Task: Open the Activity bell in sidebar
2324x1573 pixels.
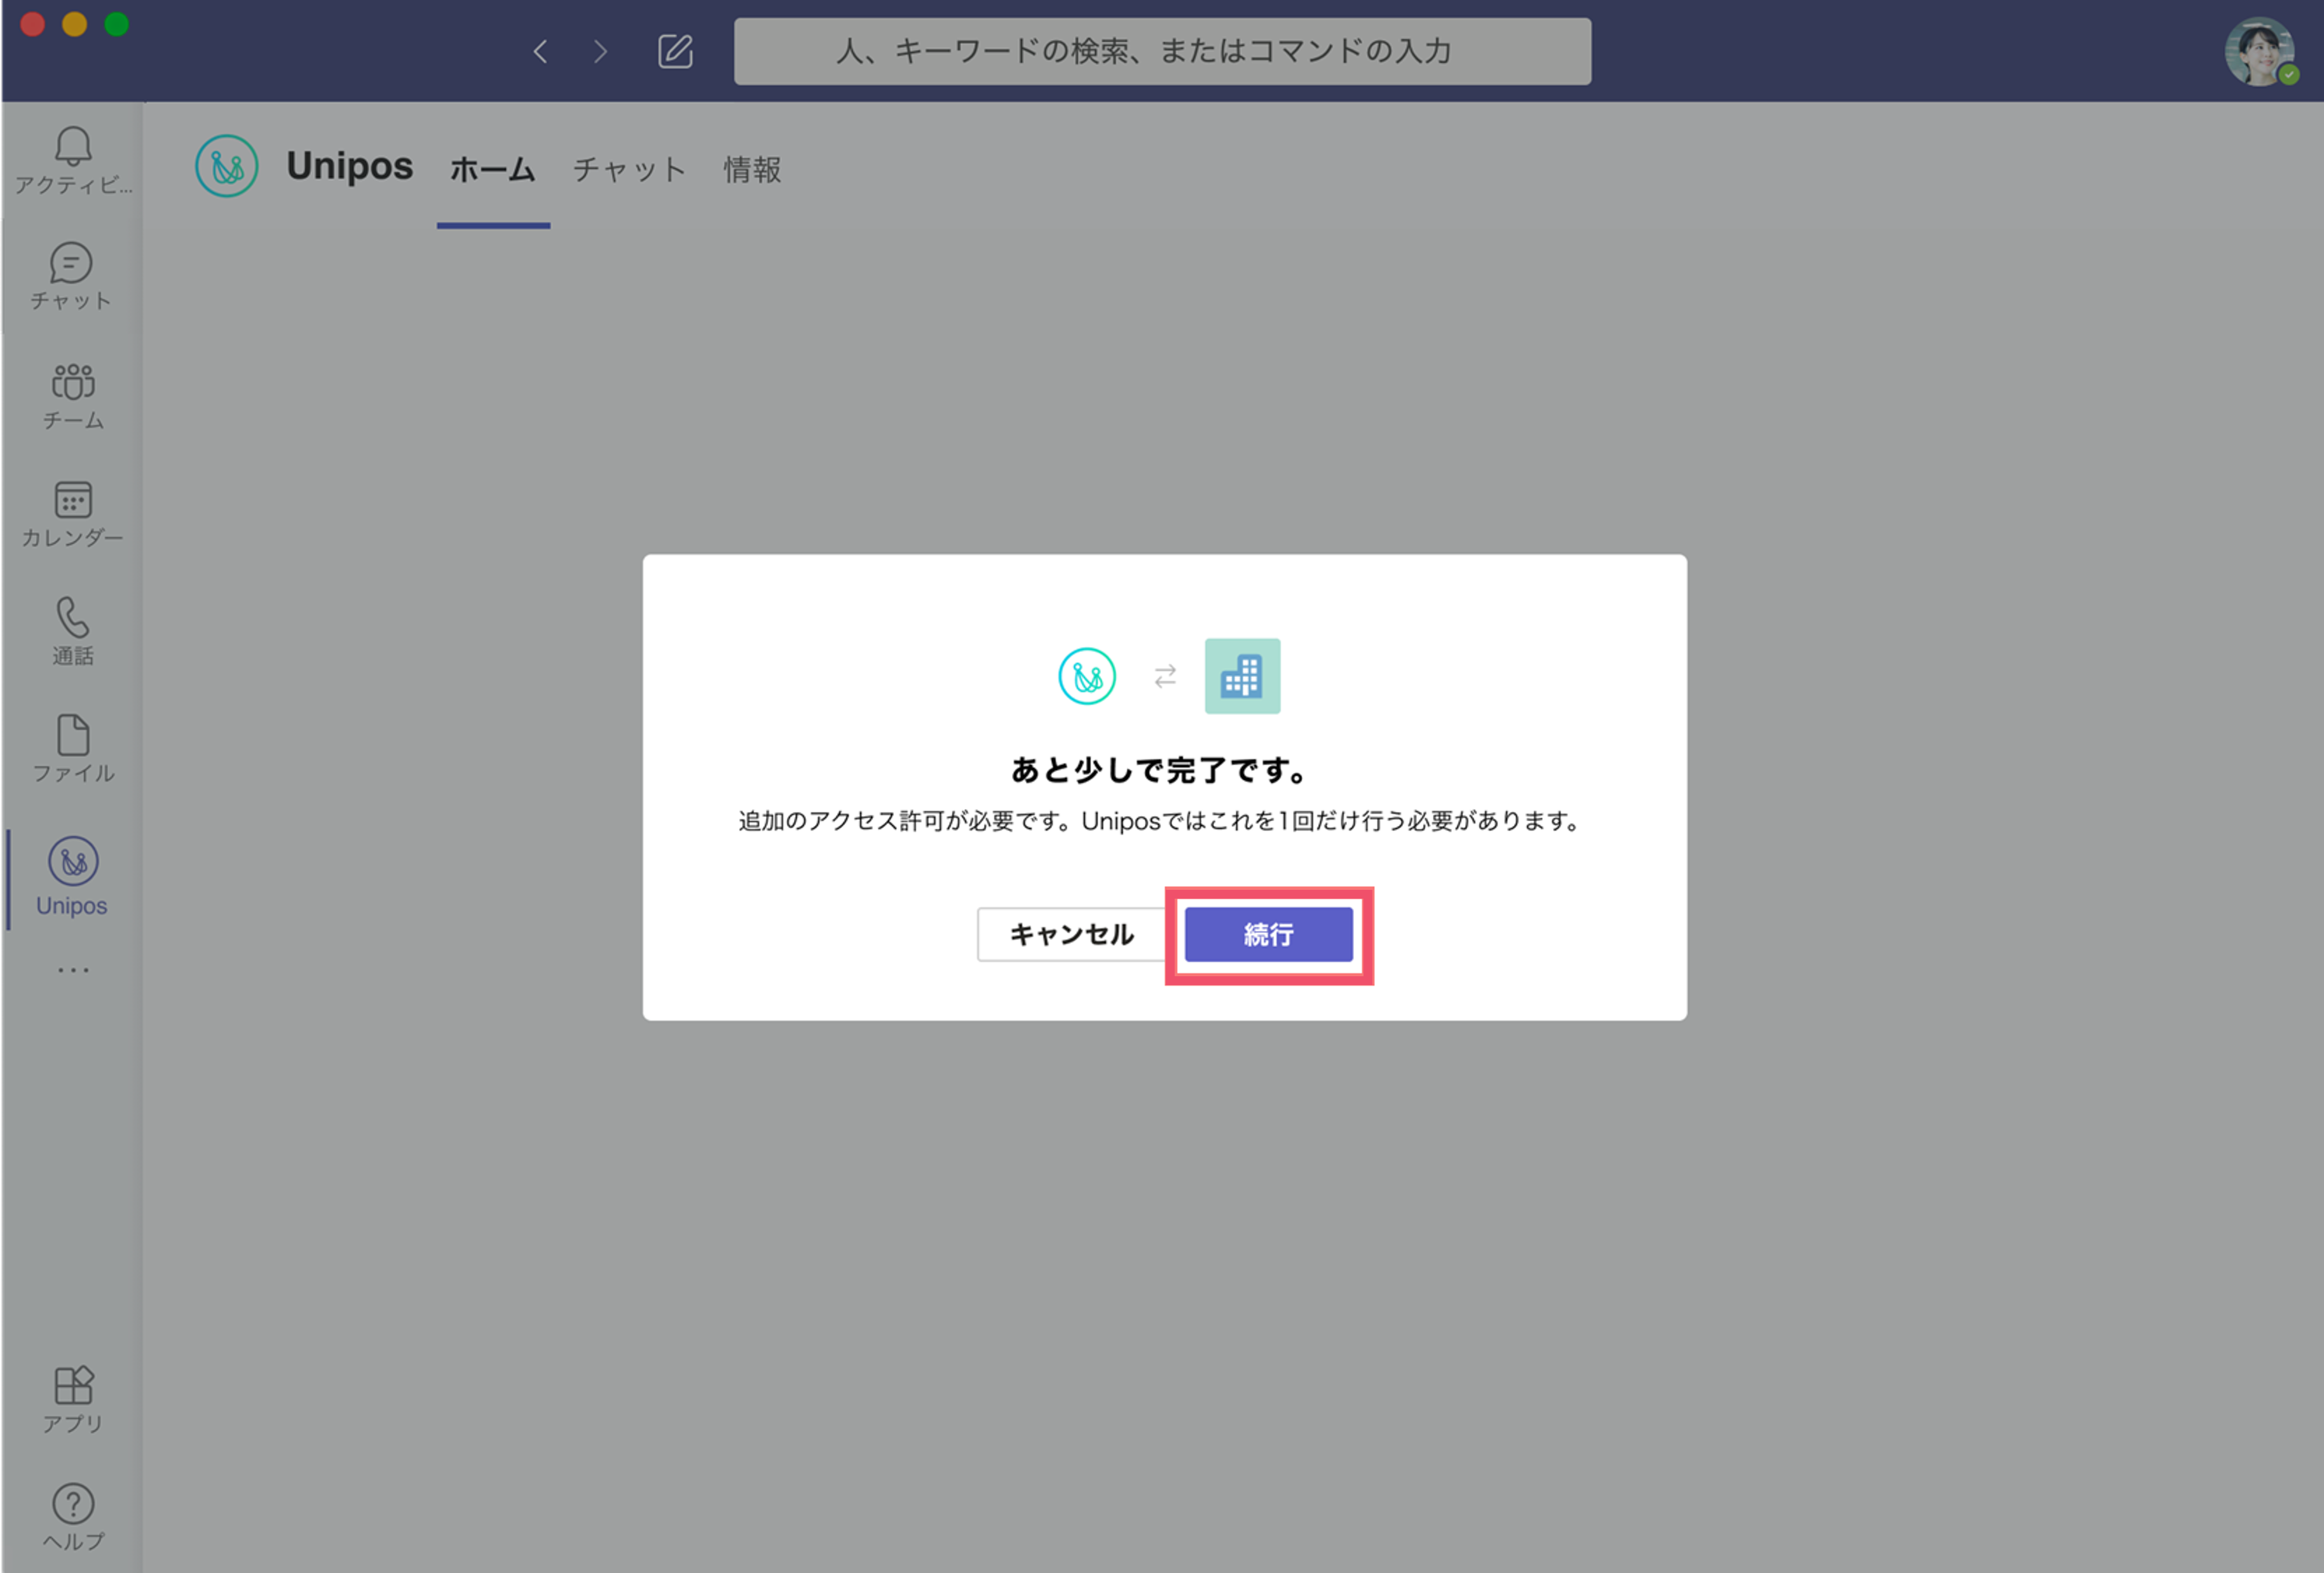Action: (x=72, y=159)
